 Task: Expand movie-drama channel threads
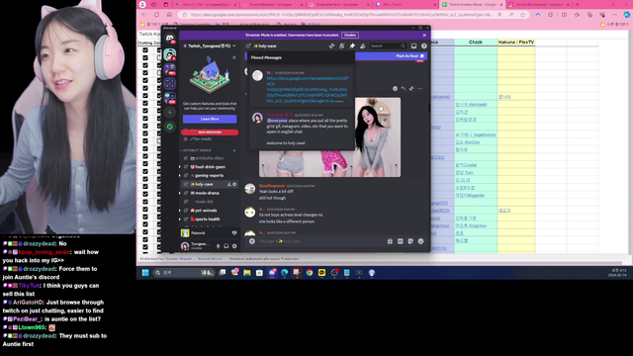pos(180,193)
